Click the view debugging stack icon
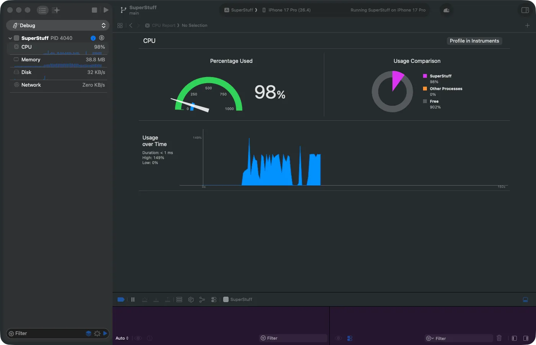 pyautogui.click(x=179, y=300)
